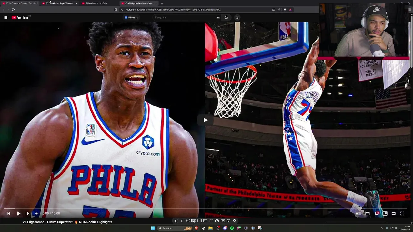
Task: Bookmark this page icon in address bar
Action: 116,10
